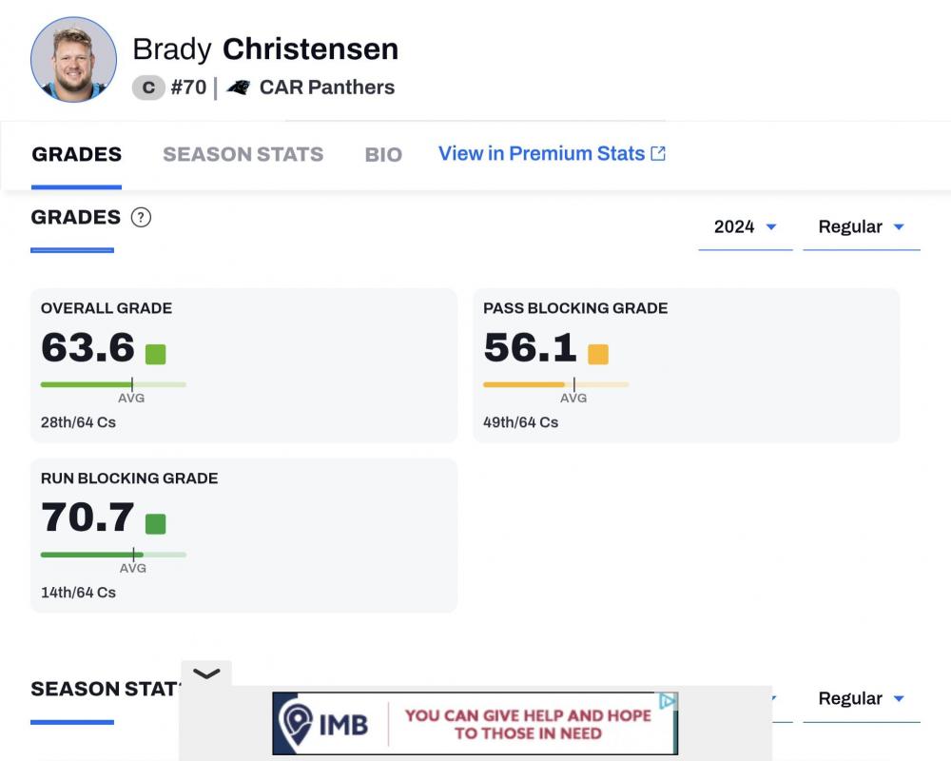Click the run blocking grade progress bar
Viewport: 951px width, 761px height.
[x=113, y=555]
